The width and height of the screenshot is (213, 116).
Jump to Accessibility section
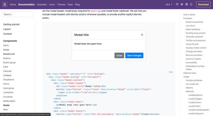click(x=191, y=63)
